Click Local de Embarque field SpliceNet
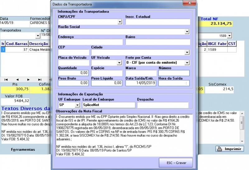Image resolution: width=249 pixels, height=170 pixels. [109, 105]
